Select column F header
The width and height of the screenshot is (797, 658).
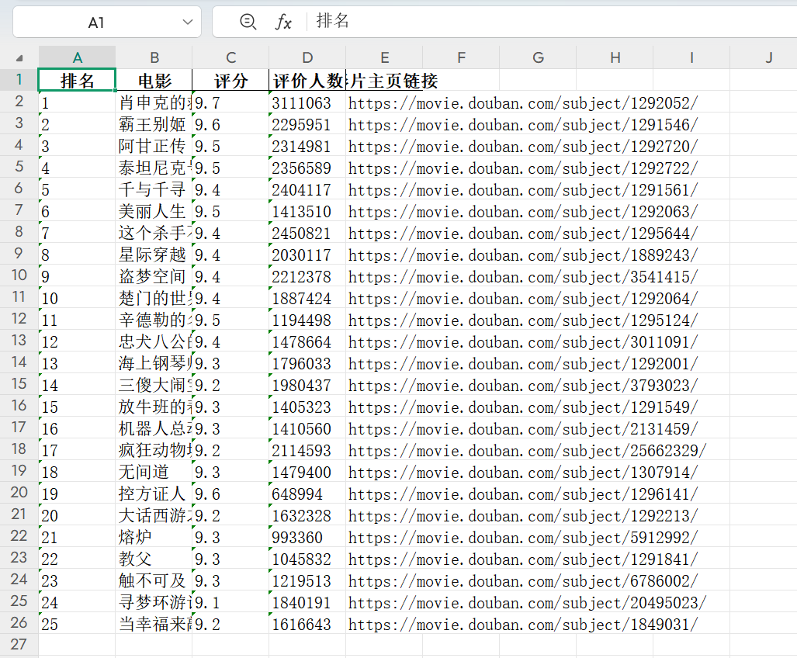[461, 57]
